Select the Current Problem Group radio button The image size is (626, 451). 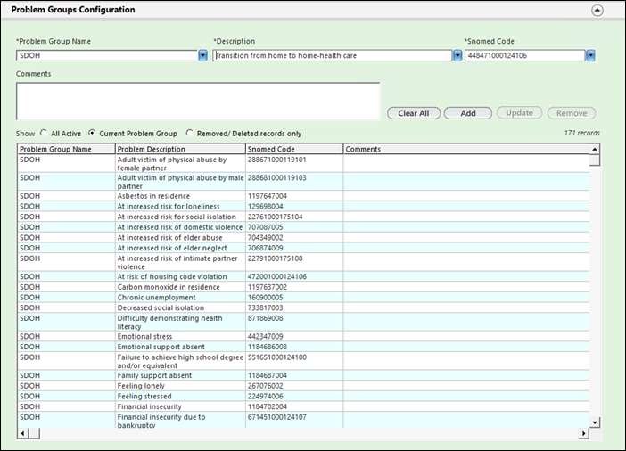[x=92, y=133]
